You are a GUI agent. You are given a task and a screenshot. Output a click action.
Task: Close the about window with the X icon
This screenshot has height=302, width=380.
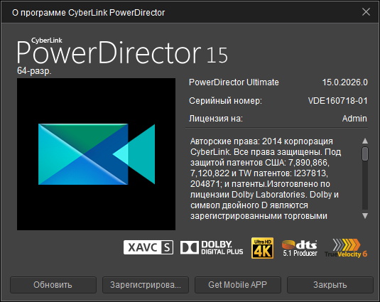point(366,12)
